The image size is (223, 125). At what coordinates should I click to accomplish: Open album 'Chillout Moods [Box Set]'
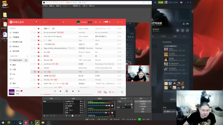[103, 68]
